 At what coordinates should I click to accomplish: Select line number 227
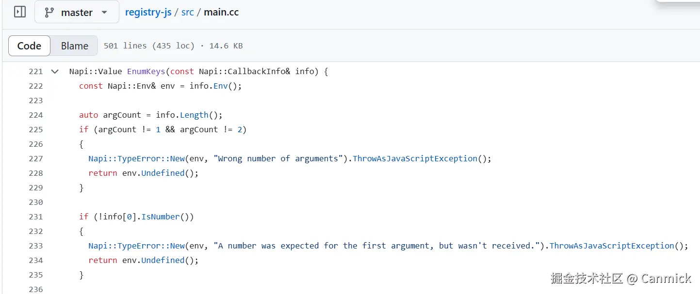tap(36, 159)
